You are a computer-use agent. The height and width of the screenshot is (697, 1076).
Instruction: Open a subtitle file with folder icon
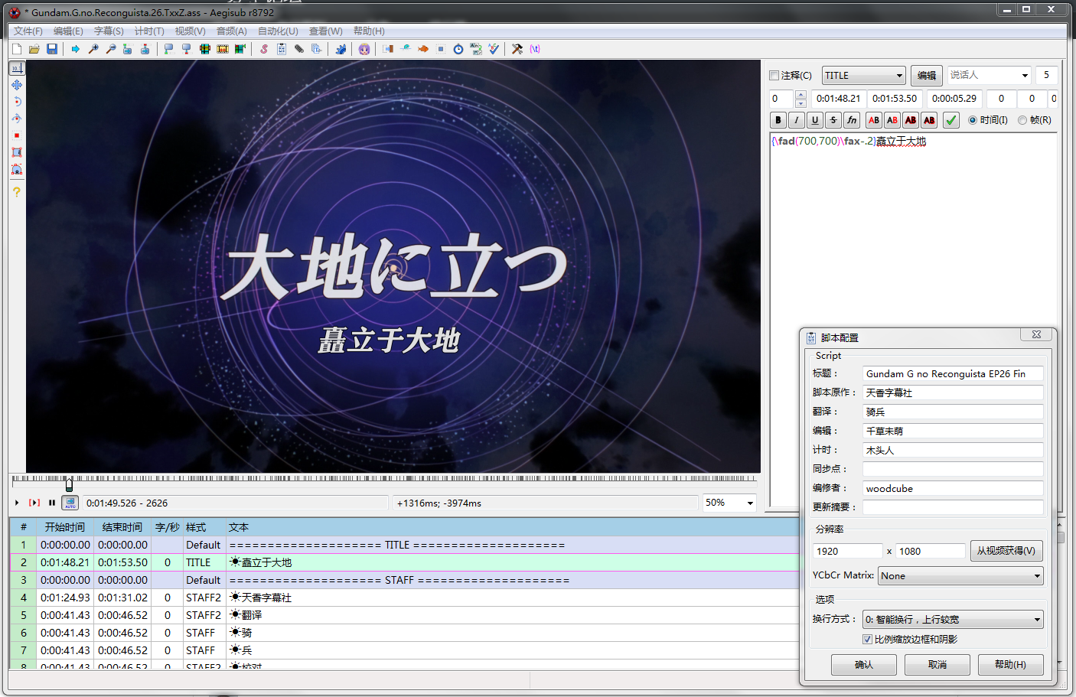click(34, 49)
